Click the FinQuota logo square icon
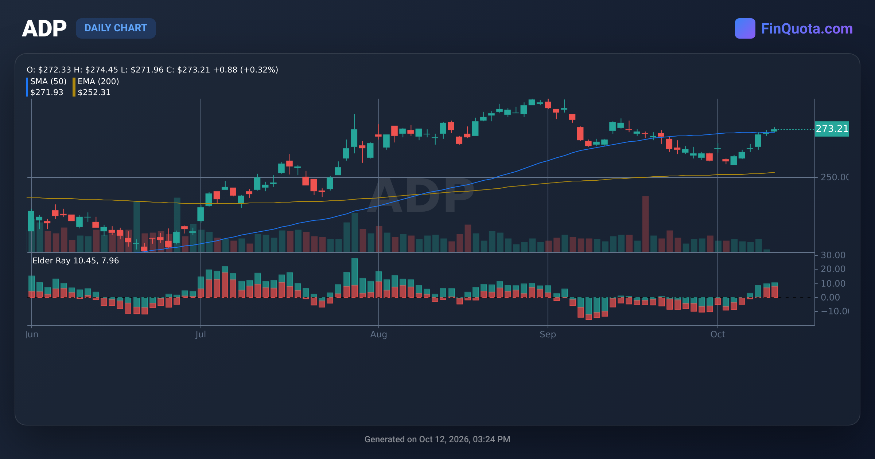 (x=745, y=28)
